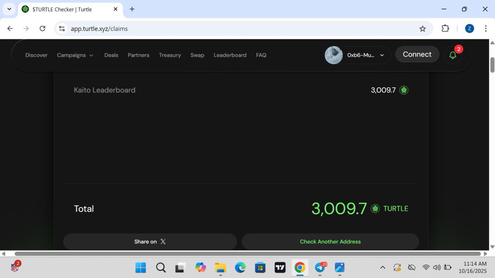Click the app.turtle.xyz/claims address bar
This screenshot has height=278, width=495.
pyautogui.click(x=243, y=28)
